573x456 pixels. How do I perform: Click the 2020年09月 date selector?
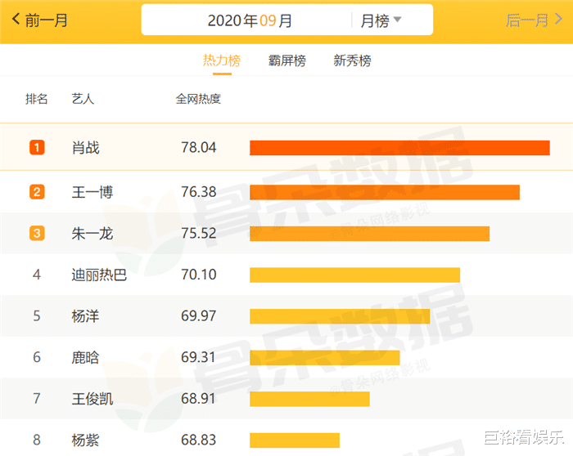(x=250, y=20)
